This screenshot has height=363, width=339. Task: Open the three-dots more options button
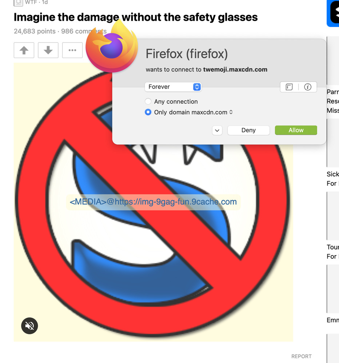click(72, 50)
